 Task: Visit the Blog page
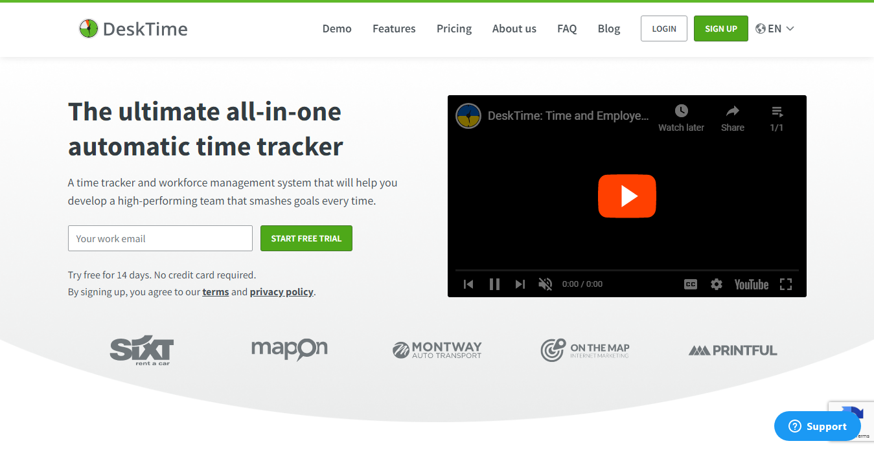(x=609, y=28)
